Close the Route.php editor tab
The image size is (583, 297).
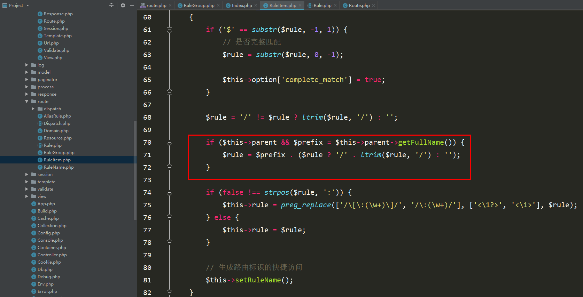click(373, 5)
